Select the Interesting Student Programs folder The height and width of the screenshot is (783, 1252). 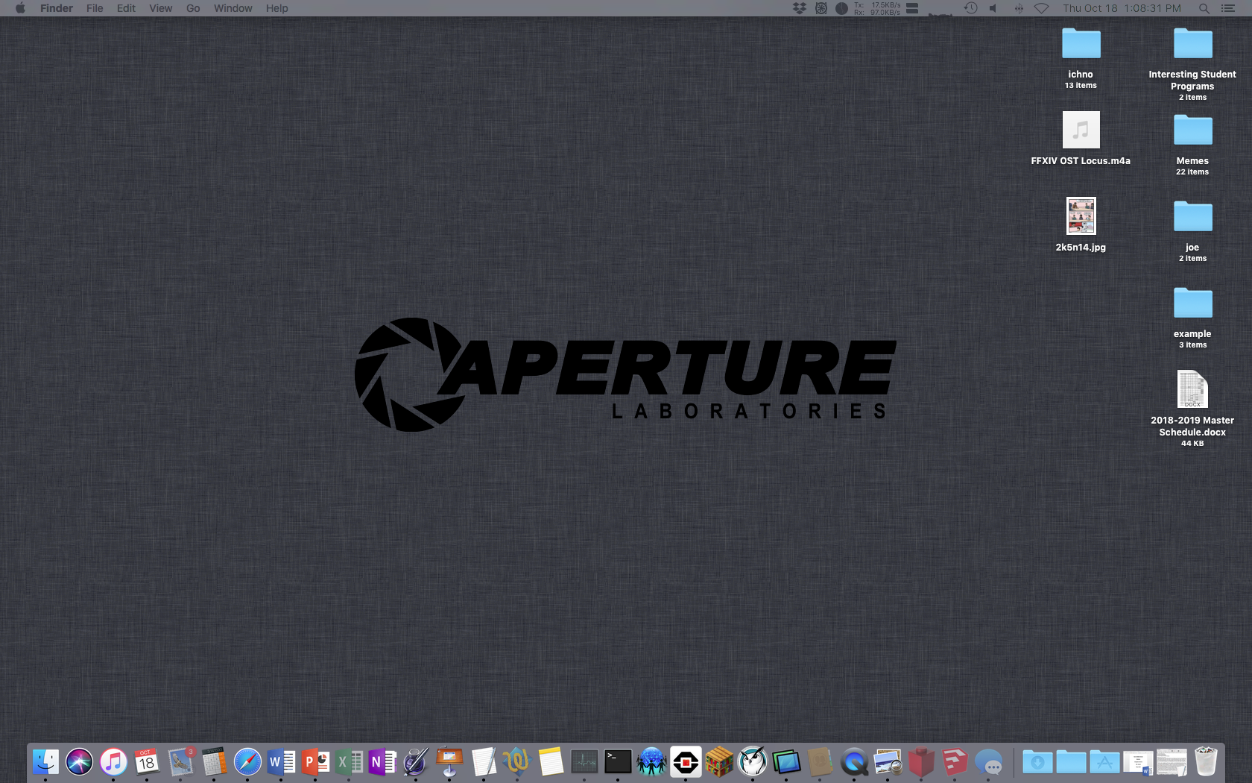1192,43
